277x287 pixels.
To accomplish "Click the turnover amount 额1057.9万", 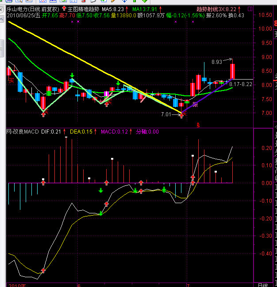I will coord(151,16).
